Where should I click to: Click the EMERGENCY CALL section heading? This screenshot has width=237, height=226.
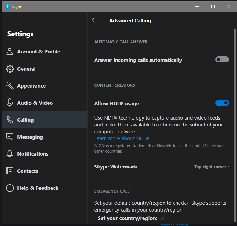click(112, 191)
